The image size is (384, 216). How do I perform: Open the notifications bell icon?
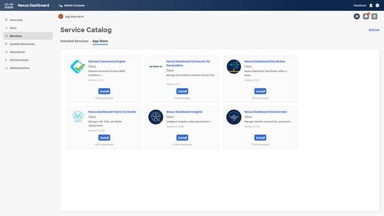tap(366, 16)
